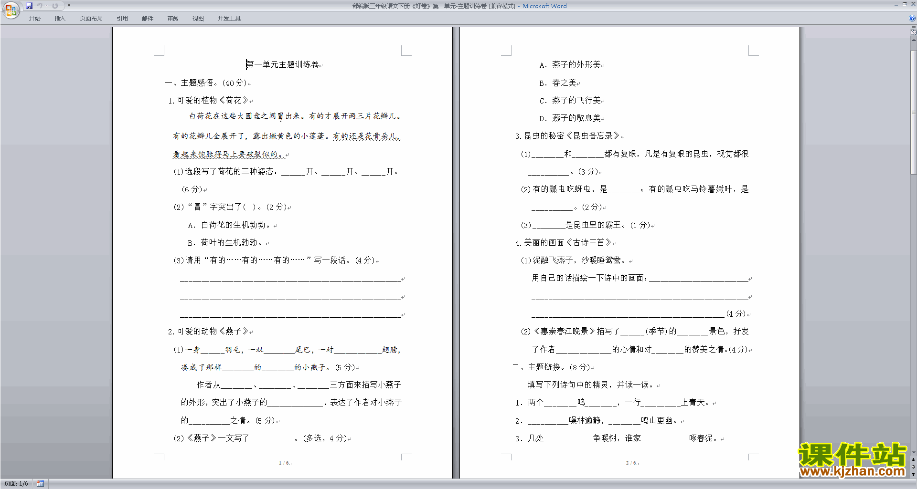Click option A. 燕子的外形美
The width and height of the screenshot is (917, 489).
coord(570,65)
